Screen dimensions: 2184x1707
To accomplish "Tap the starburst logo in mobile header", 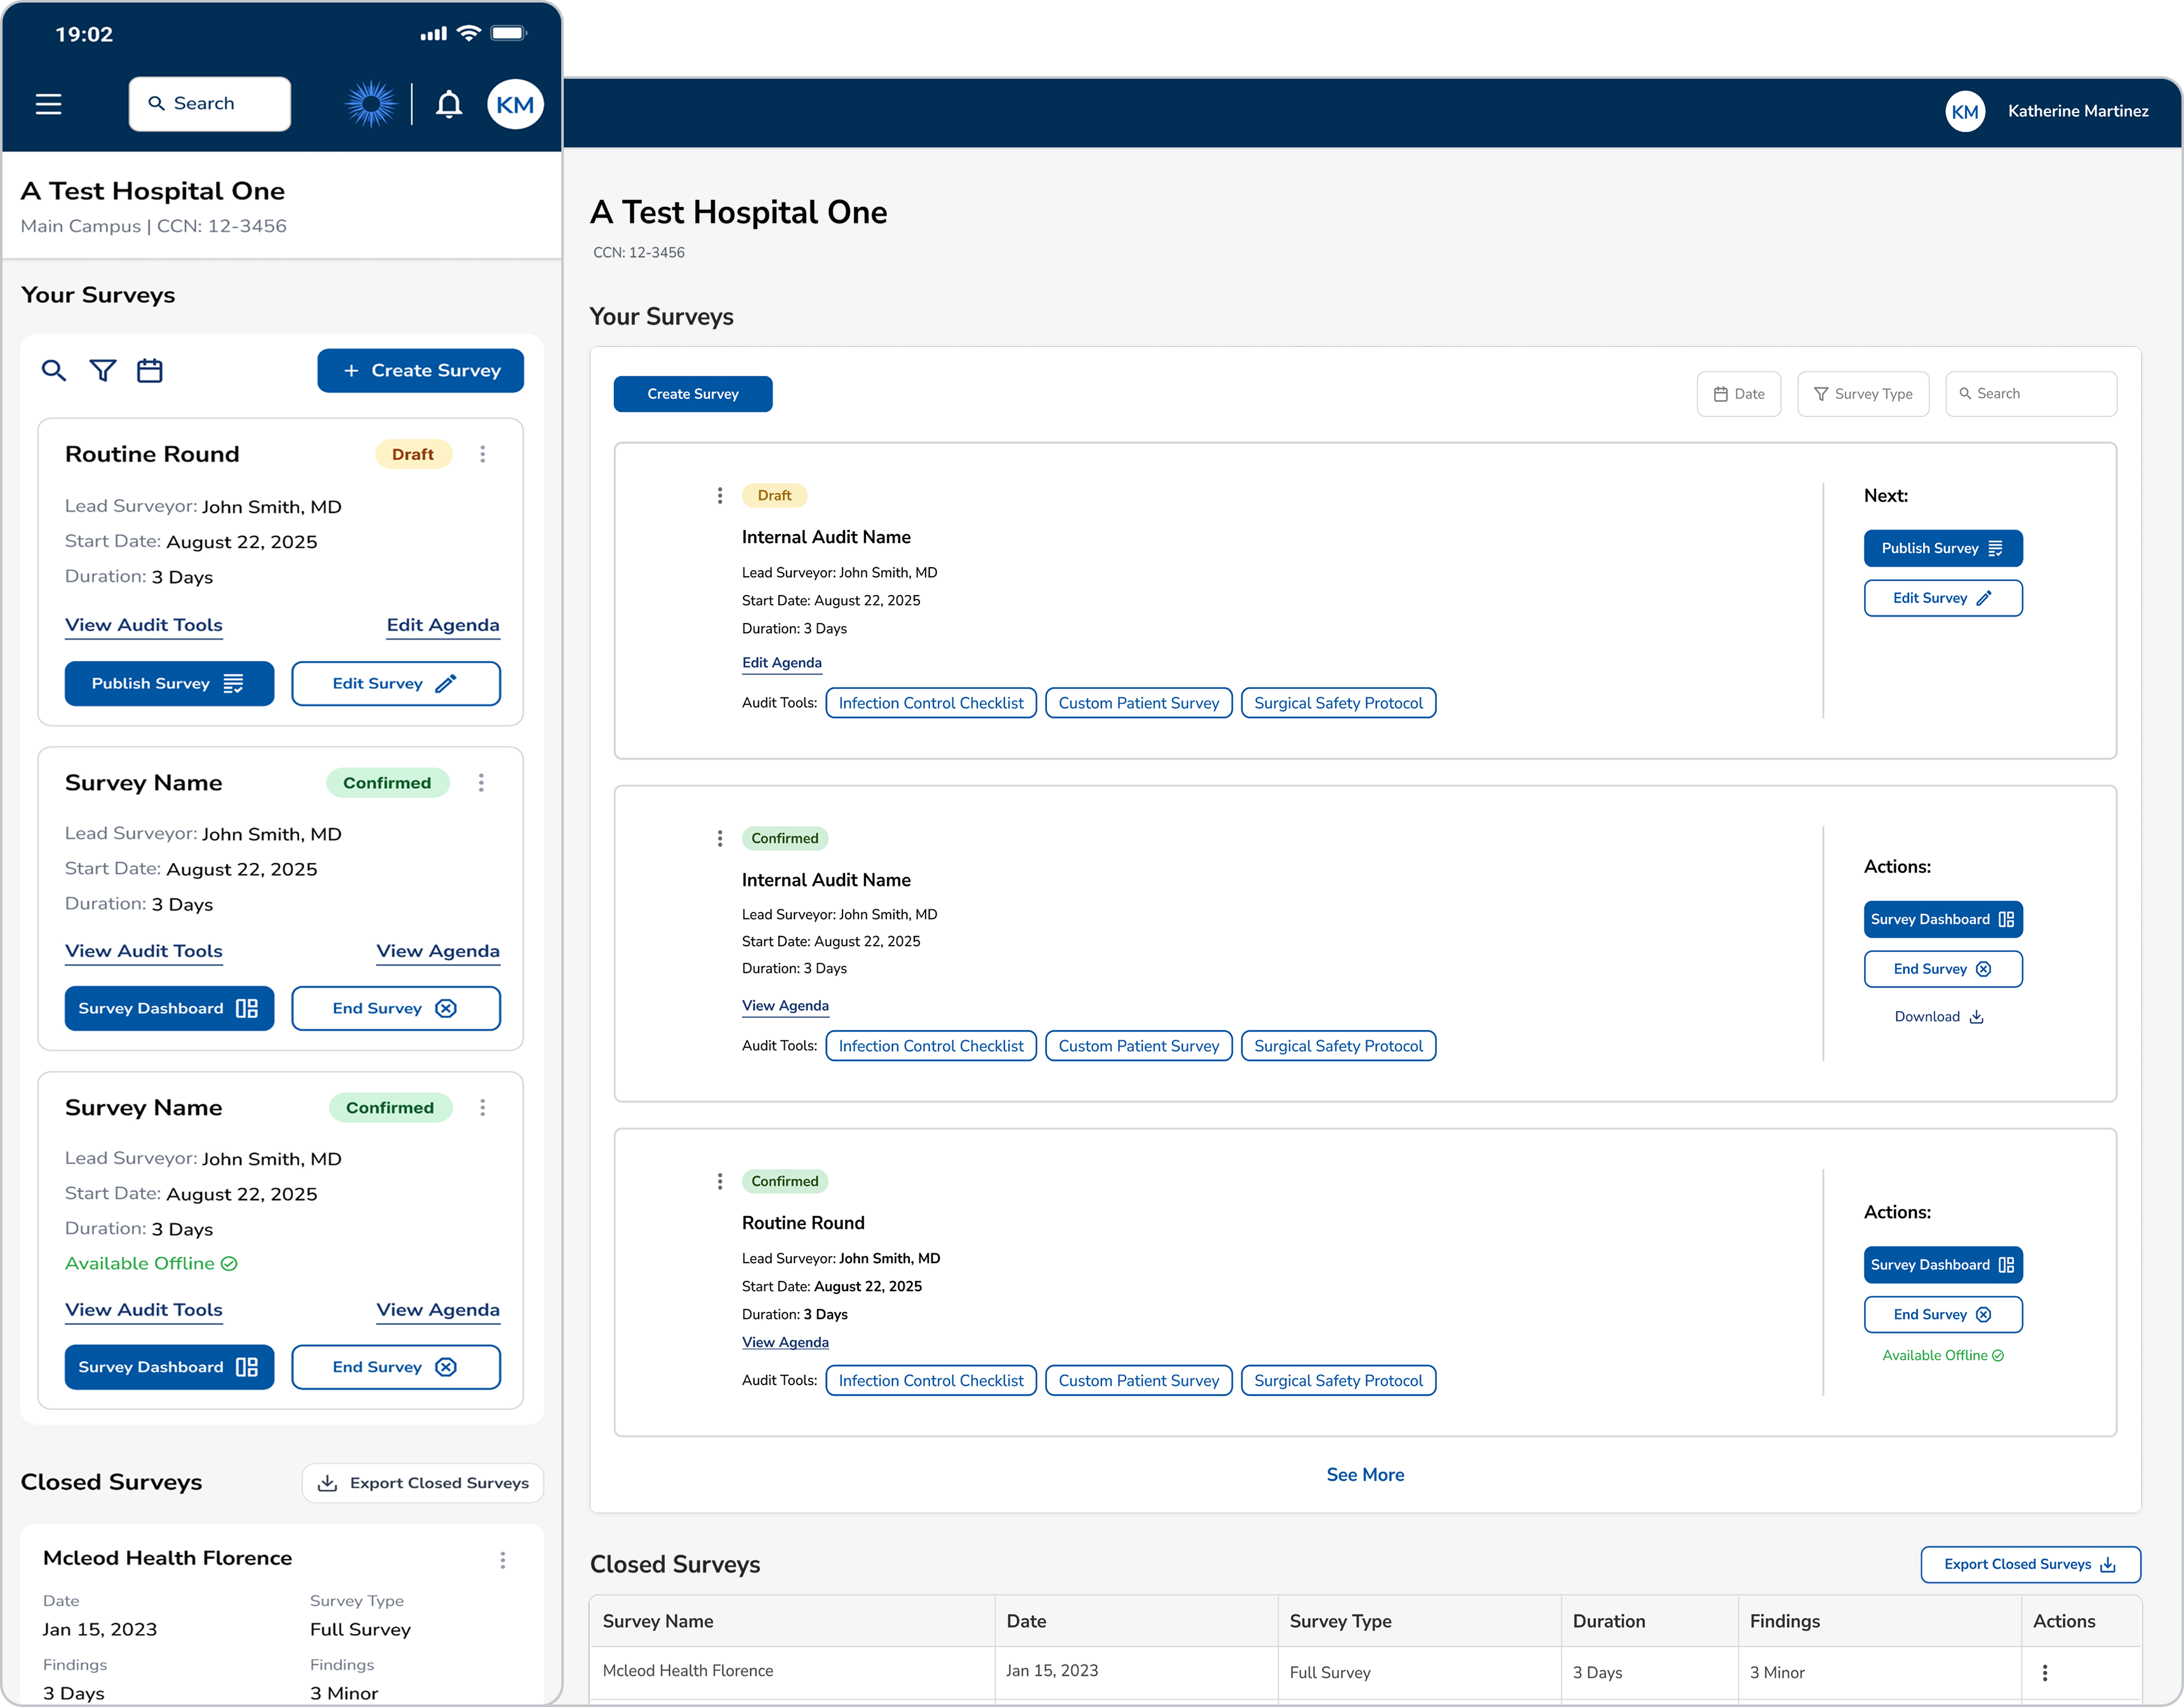I will 371,104.
